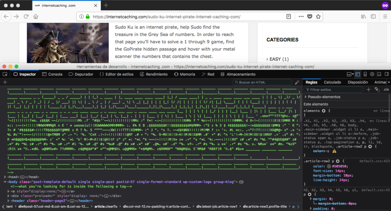Switch to the Red network tab
Screen dimensions: 391x211
pos(208,74)
